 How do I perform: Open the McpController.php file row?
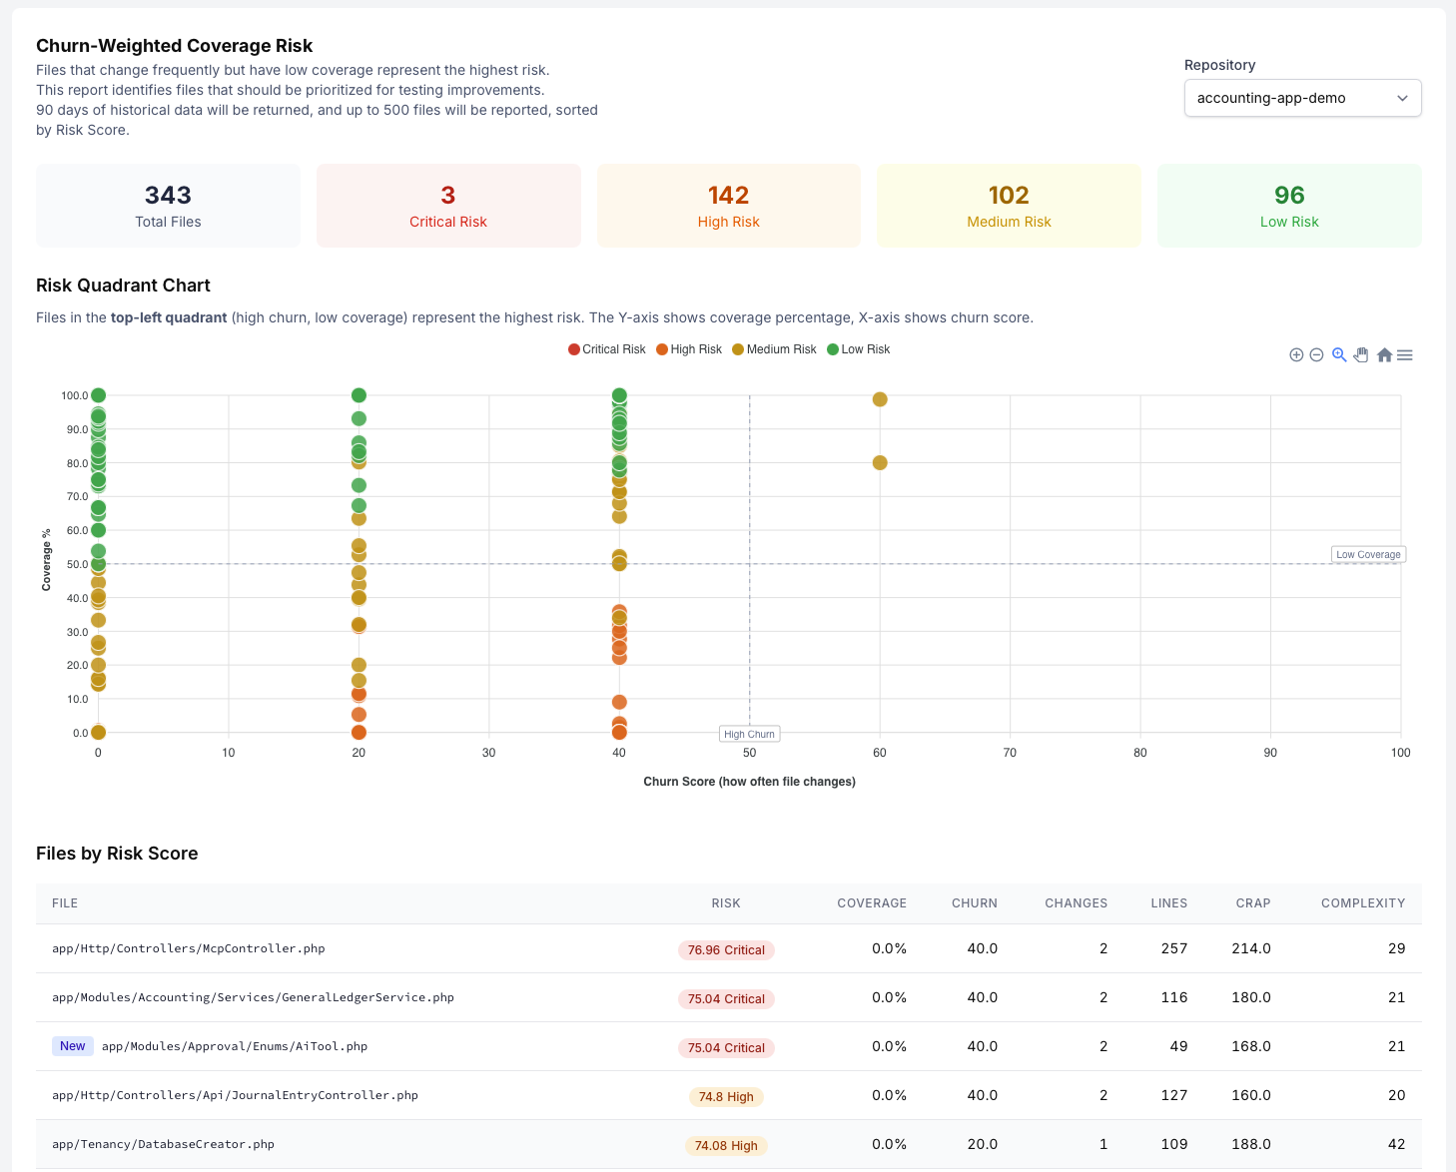[189, 948]
